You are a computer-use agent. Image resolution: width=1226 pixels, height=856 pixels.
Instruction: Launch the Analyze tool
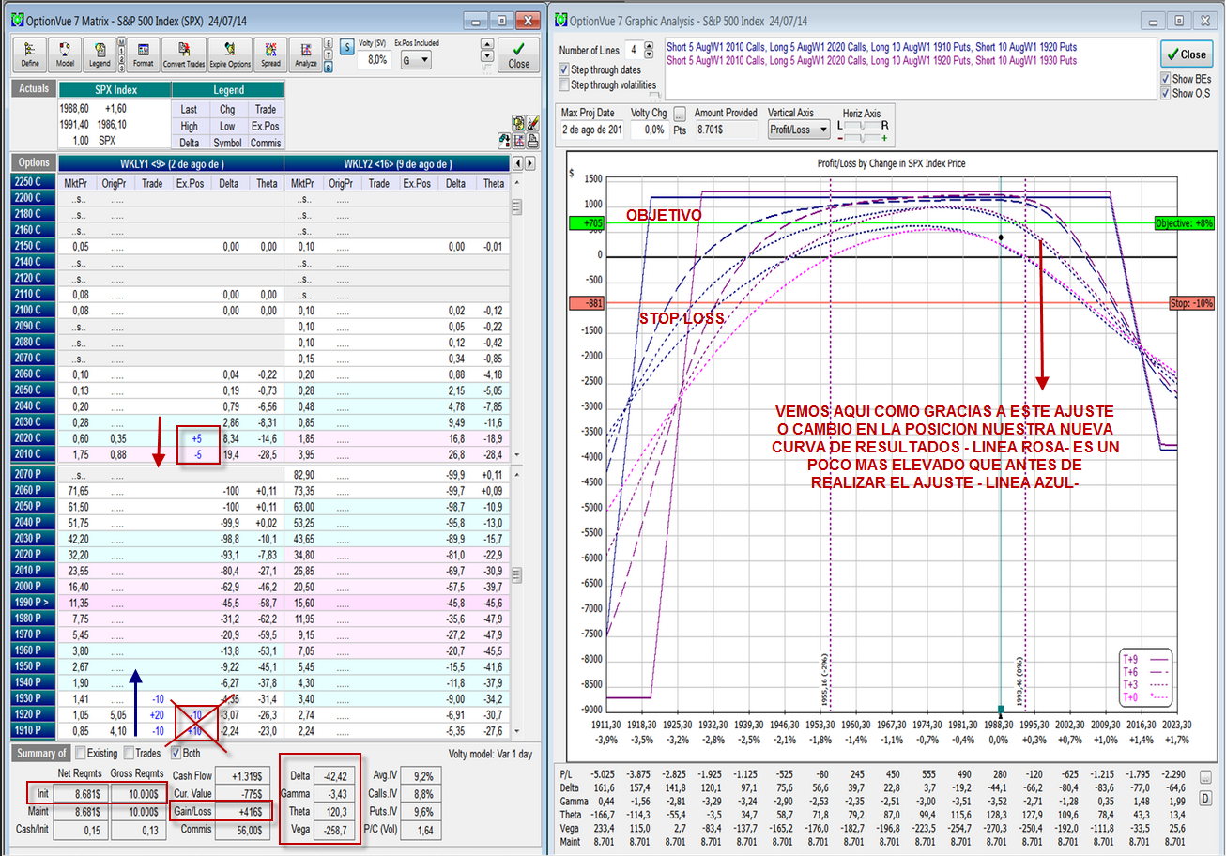click(x=305, y=54)
